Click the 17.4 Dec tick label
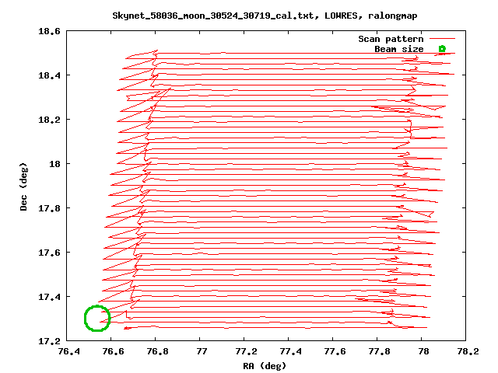 (49, 297)
